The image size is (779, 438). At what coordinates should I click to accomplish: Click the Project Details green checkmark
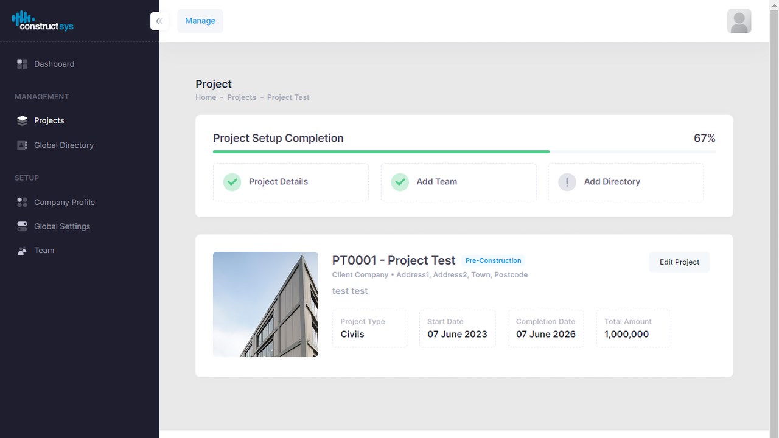(x=232, y=182)
